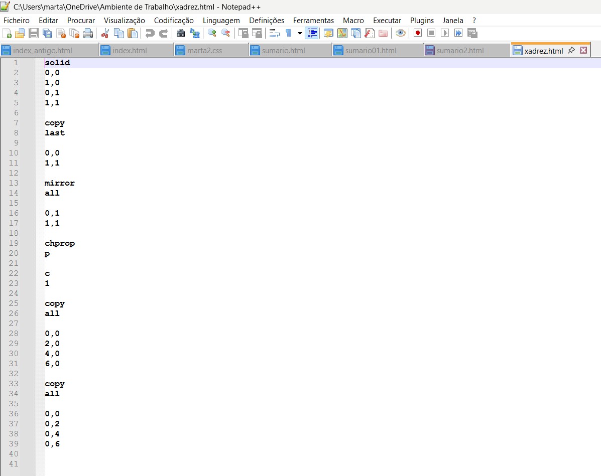Click the Close All documents toolbar icon
Image resolution: width=601 pixels, height=476 pixels.
point(74,33)
